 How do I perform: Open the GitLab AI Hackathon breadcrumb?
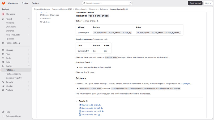(42, 9)
